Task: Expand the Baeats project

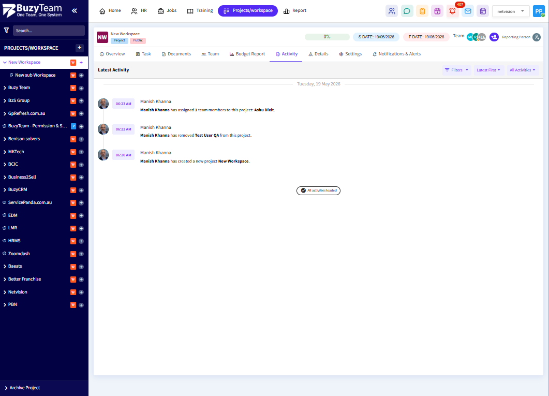Action: tap(5, 267)
